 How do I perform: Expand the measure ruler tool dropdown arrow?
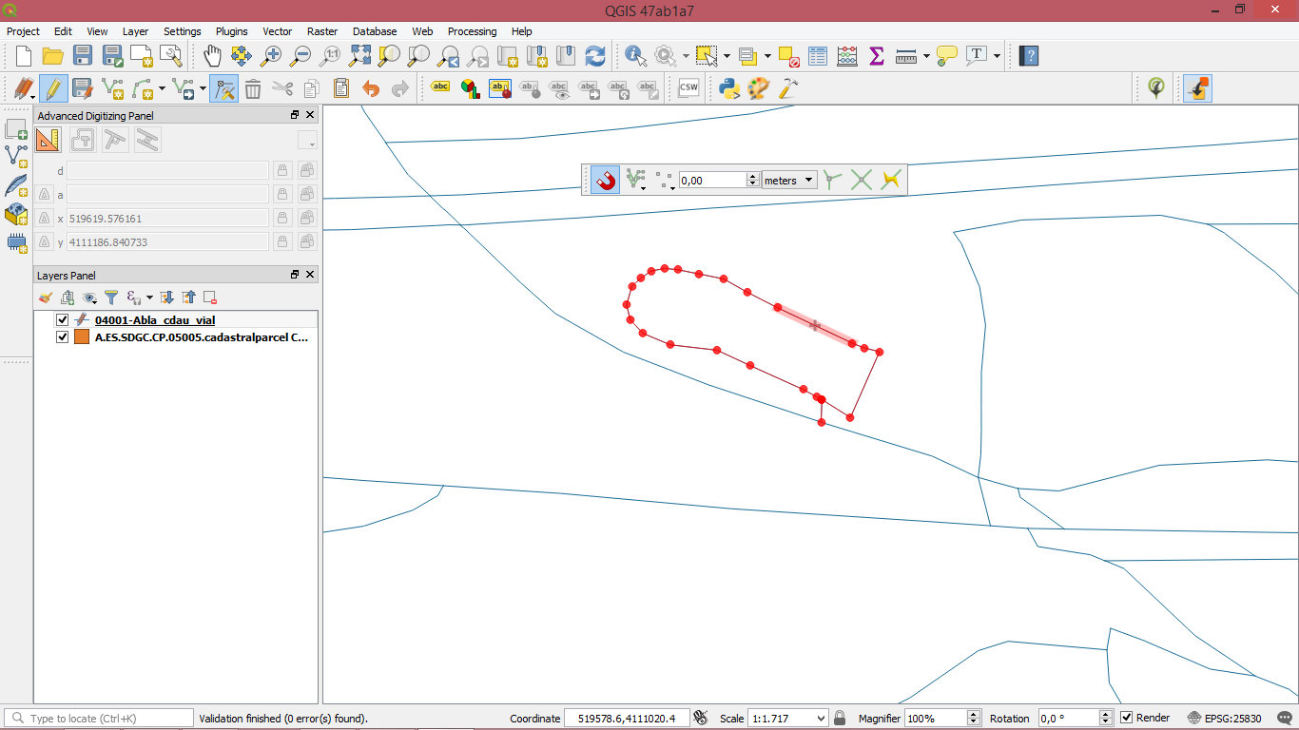[x=925, y=56]
